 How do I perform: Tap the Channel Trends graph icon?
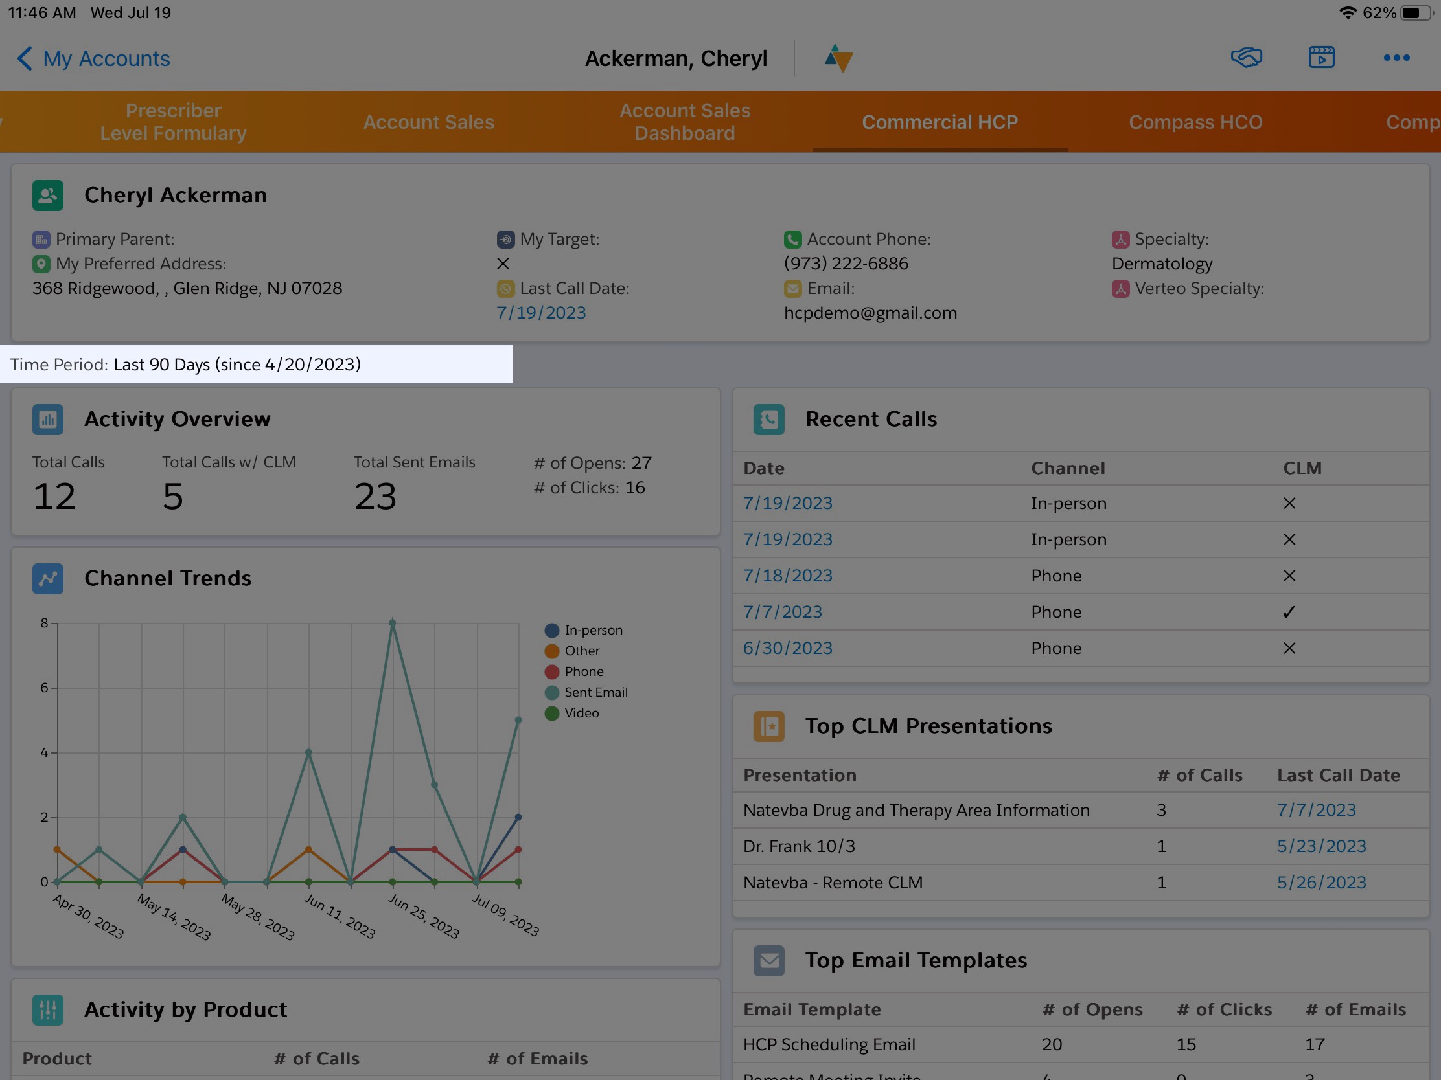[x=47, y=578]
